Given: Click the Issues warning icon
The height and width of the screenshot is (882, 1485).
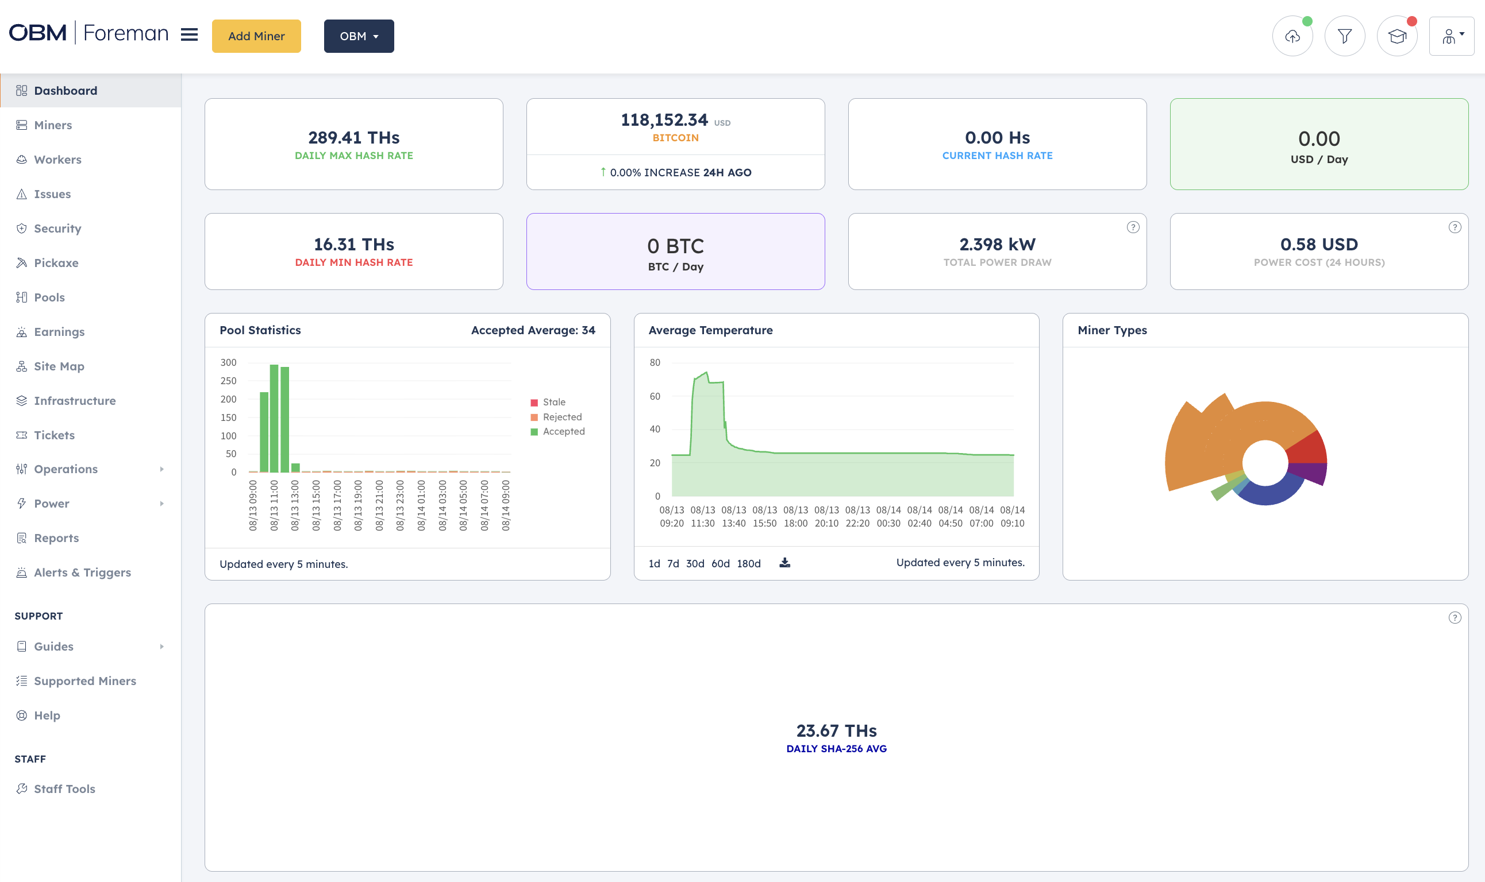Looking at the screenshot, I should pyautogui.click(x=21, y=194).
